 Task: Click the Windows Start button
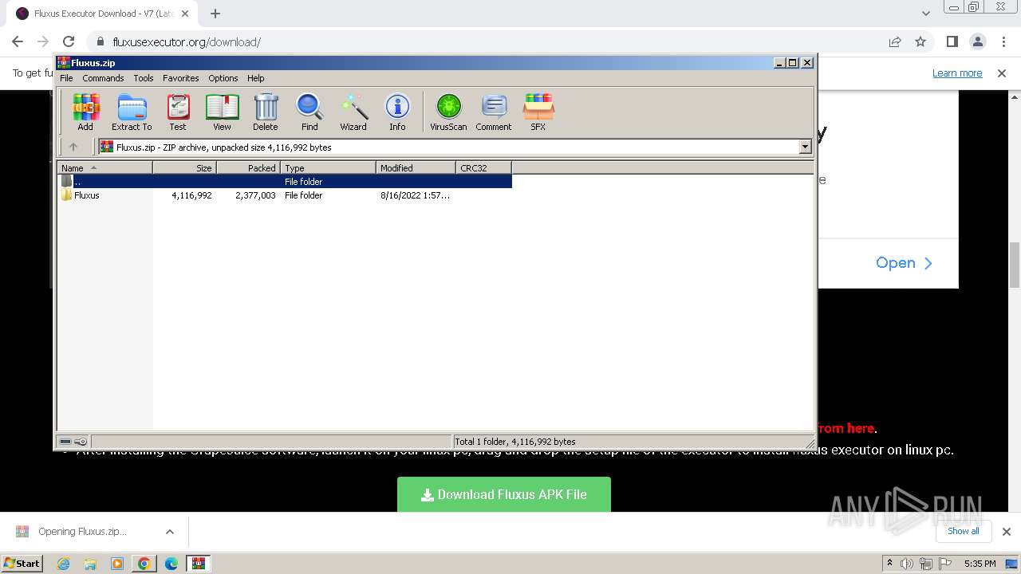pos(22,564)
